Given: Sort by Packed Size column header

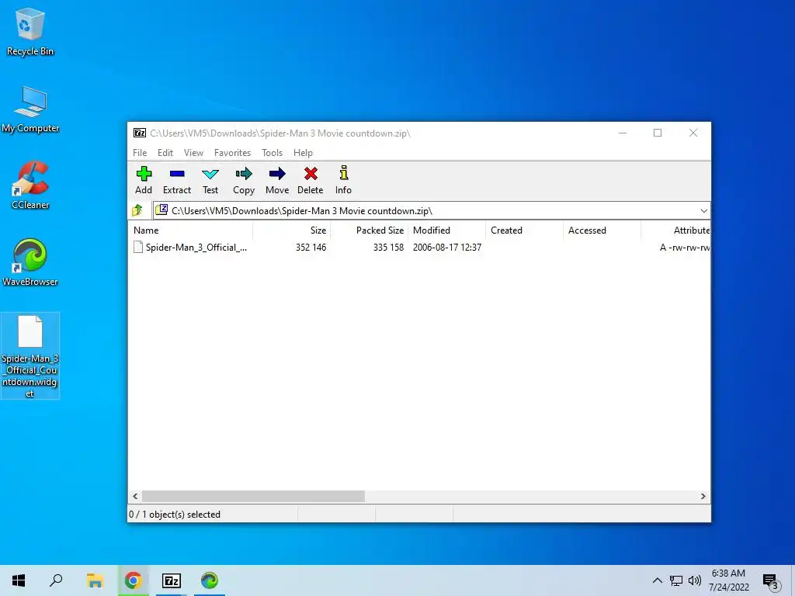Looking at the screenshot, I should click(x=369, y=230).
